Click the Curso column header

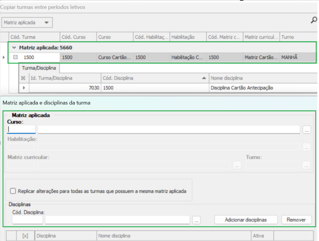point(115,37)
